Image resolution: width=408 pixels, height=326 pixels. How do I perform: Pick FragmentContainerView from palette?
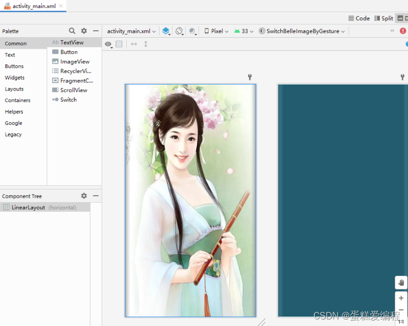(74, 80)
